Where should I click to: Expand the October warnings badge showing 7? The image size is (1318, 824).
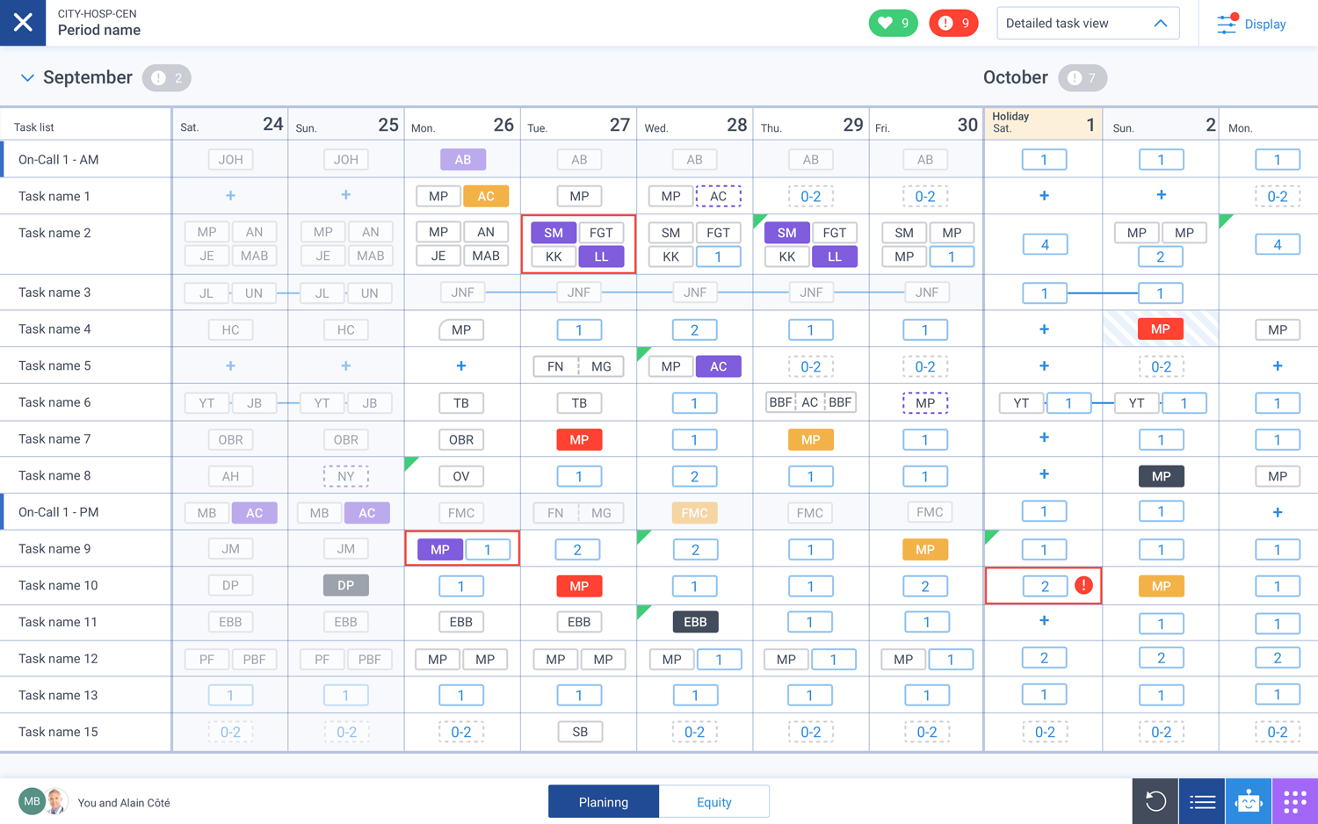(1082, 77)
